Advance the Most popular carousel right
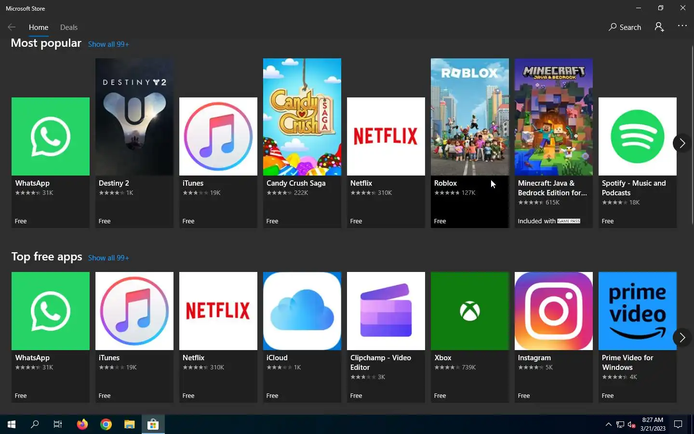 (x=682, y=143)
